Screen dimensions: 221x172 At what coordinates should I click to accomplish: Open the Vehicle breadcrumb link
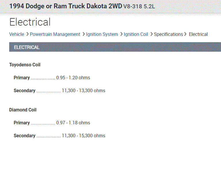tap(17, 34)
